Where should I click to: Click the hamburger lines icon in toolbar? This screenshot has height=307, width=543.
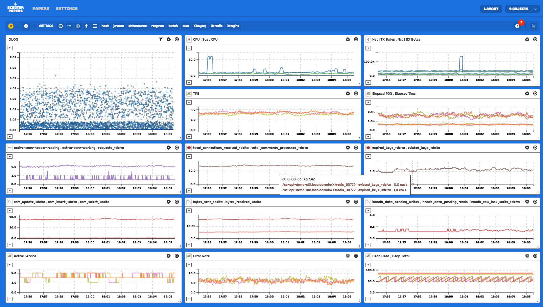coord(95,26)
